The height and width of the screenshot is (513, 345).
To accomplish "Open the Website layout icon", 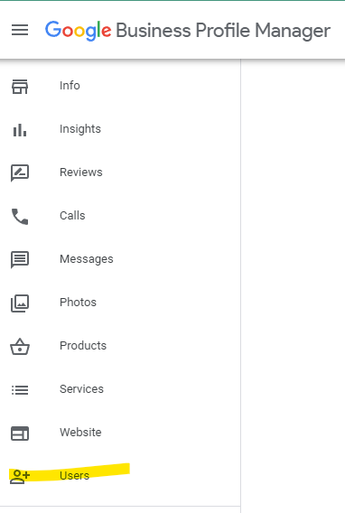I will [x=20, y=434].
